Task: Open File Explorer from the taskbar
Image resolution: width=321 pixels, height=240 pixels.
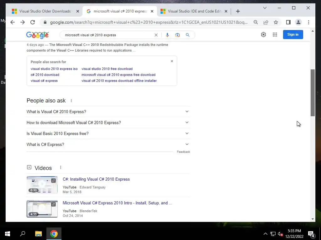Action: 38,234
